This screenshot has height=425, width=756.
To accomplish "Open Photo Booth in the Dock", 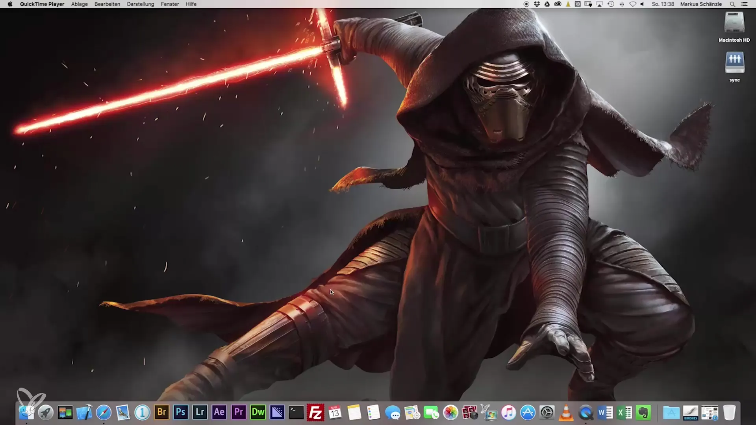I will tap(470, 412).
